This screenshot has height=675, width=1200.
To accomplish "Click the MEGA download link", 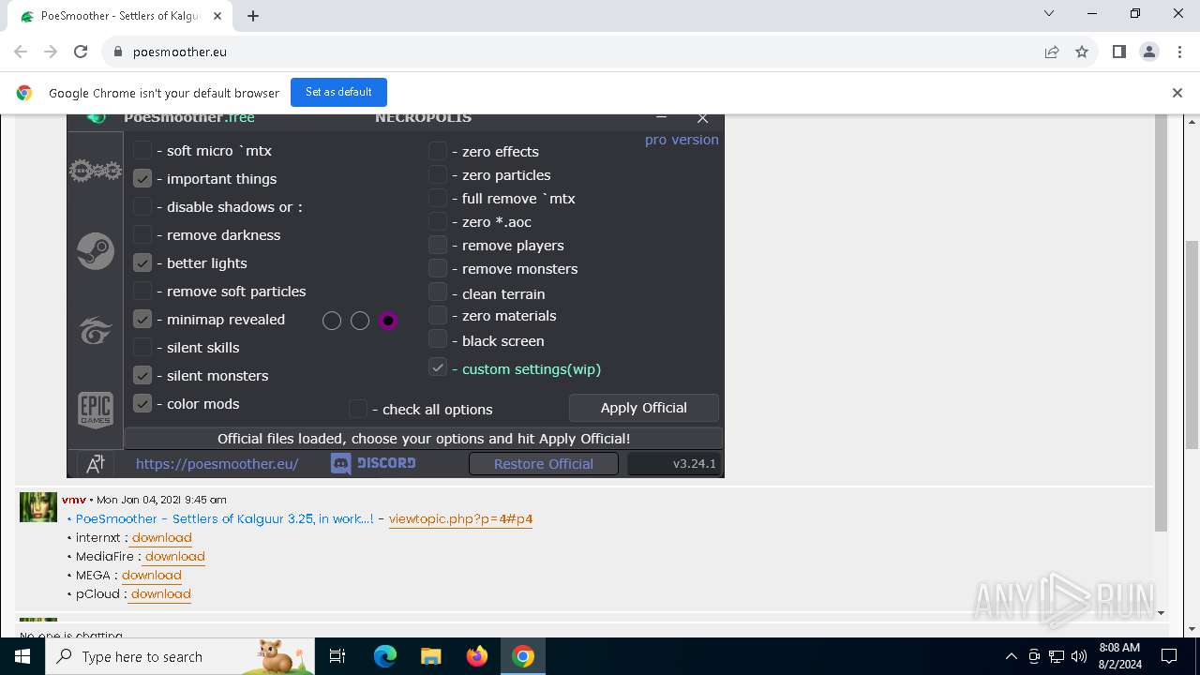I will [x=152, y=576].
